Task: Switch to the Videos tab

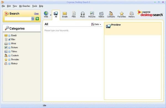Action: pos(101,14)
